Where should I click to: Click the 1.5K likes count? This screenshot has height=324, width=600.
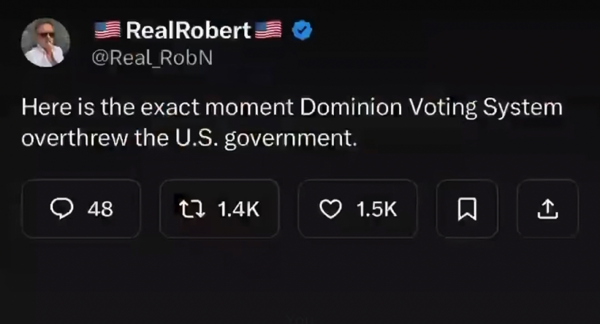click(x=377, y=209)
